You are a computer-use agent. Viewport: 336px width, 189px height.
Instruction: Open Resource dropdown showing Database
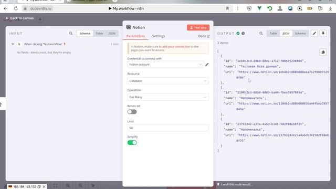(168, 81)
